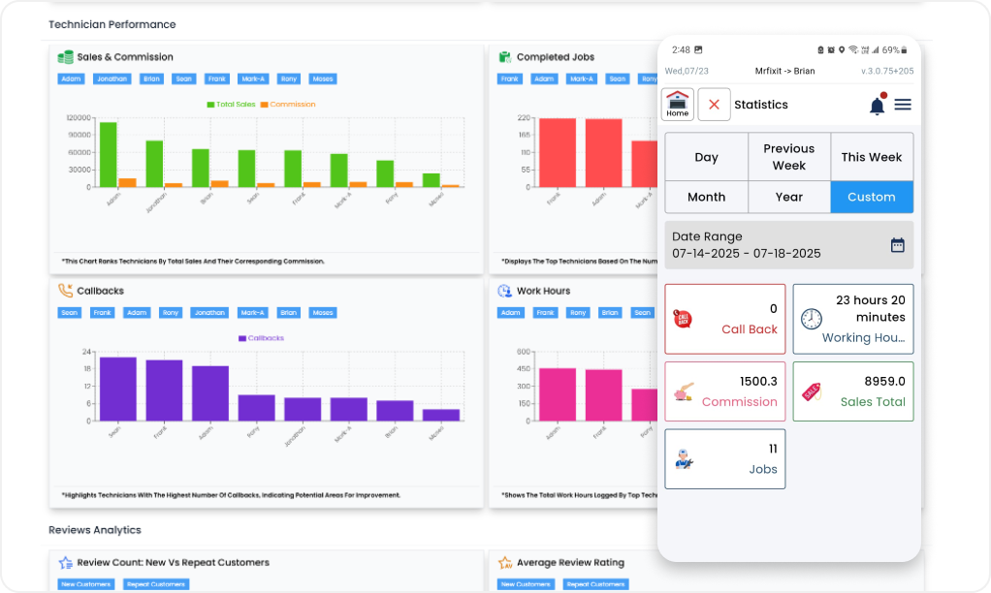
Task: Select the Custom period tab
Action: click(x=871, y=197)
